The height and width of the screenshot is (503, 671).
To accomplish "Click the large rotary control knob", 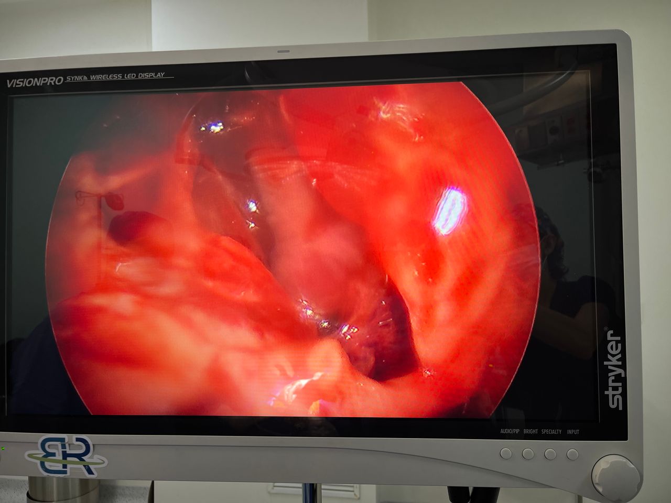I will coord(615,474).
